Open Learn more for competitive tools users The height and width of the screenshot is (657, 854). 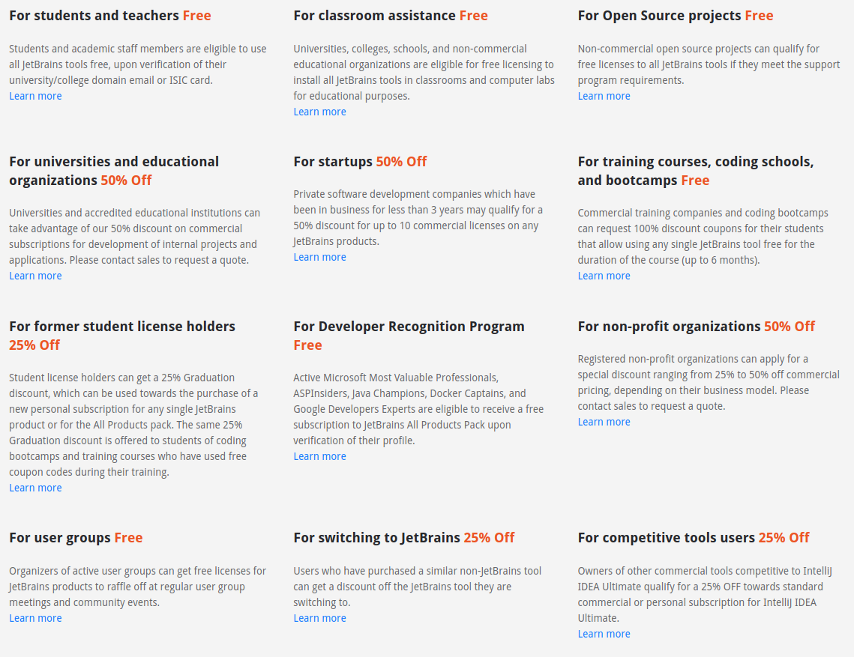[x=604, y=634]
